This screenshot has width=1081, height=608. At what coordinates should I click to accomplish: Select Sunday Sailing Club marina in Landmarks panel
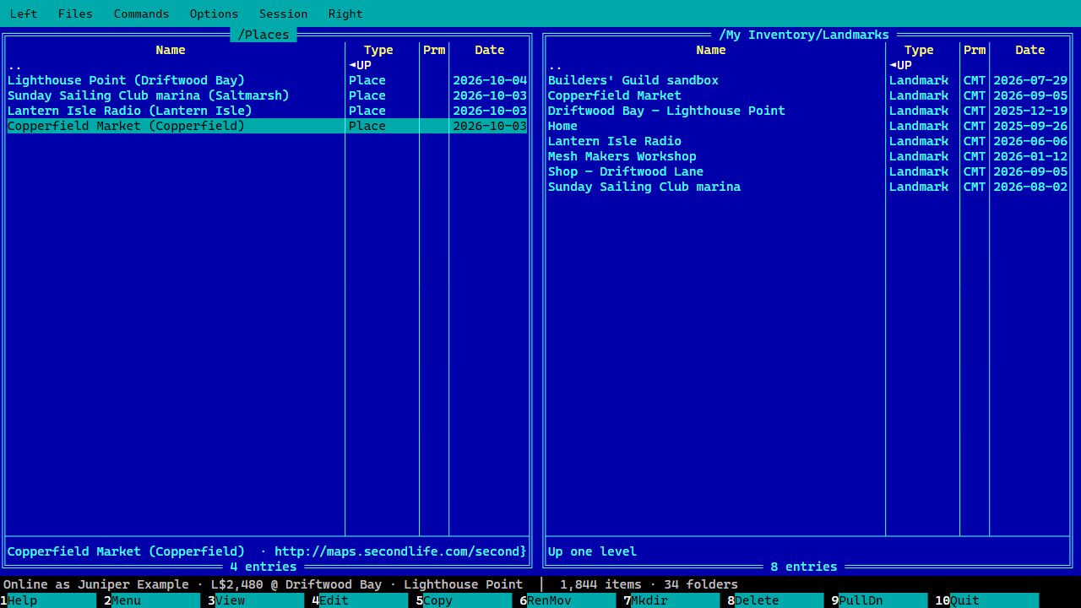tap(807, 187)
